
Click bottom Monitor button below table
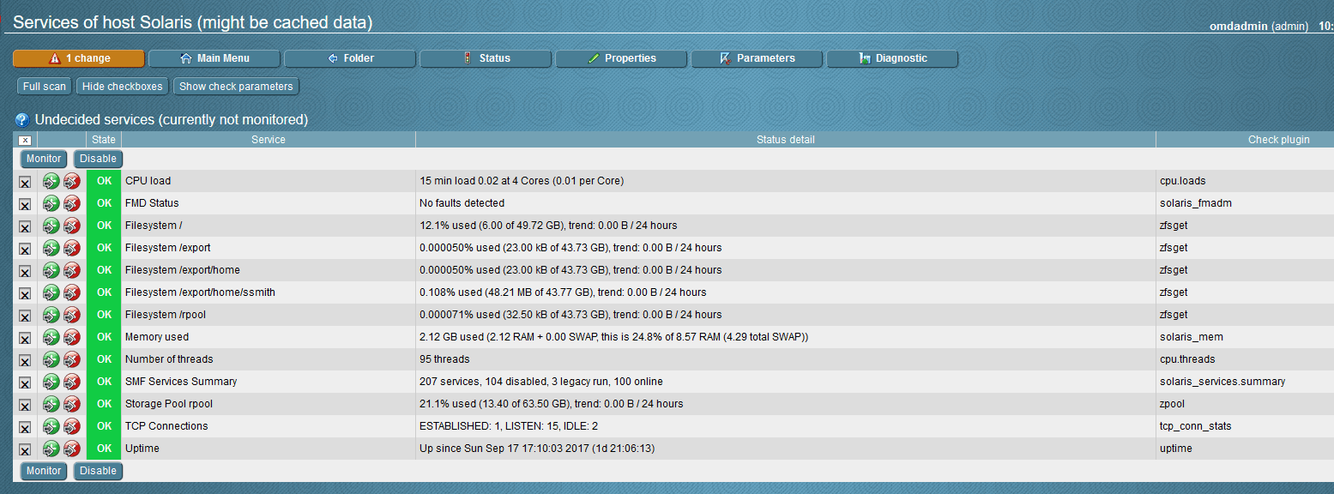(x=44, y=471)
